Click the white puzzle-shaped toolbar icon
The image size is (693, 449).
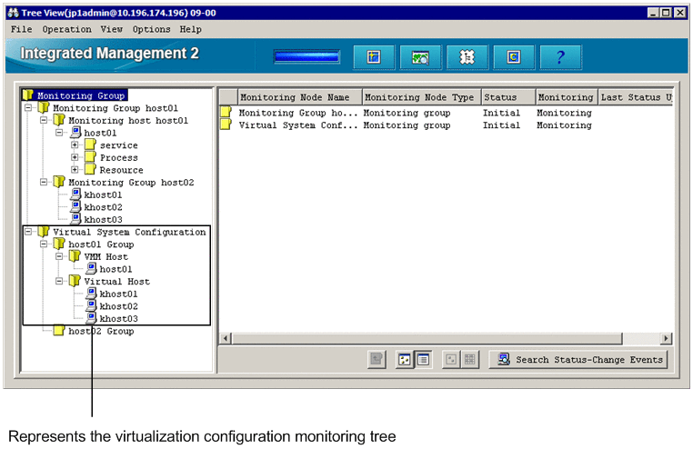pyautogui.click(x=467, y=56)
